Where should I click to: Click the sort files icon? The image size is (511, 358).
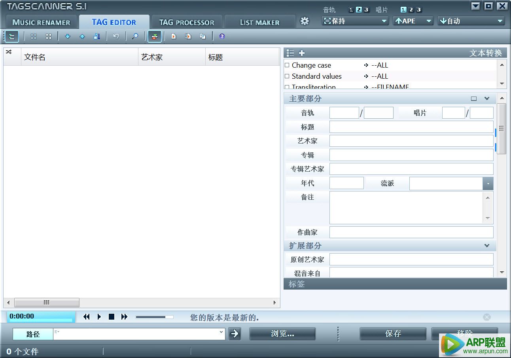(x=97, y=36)
